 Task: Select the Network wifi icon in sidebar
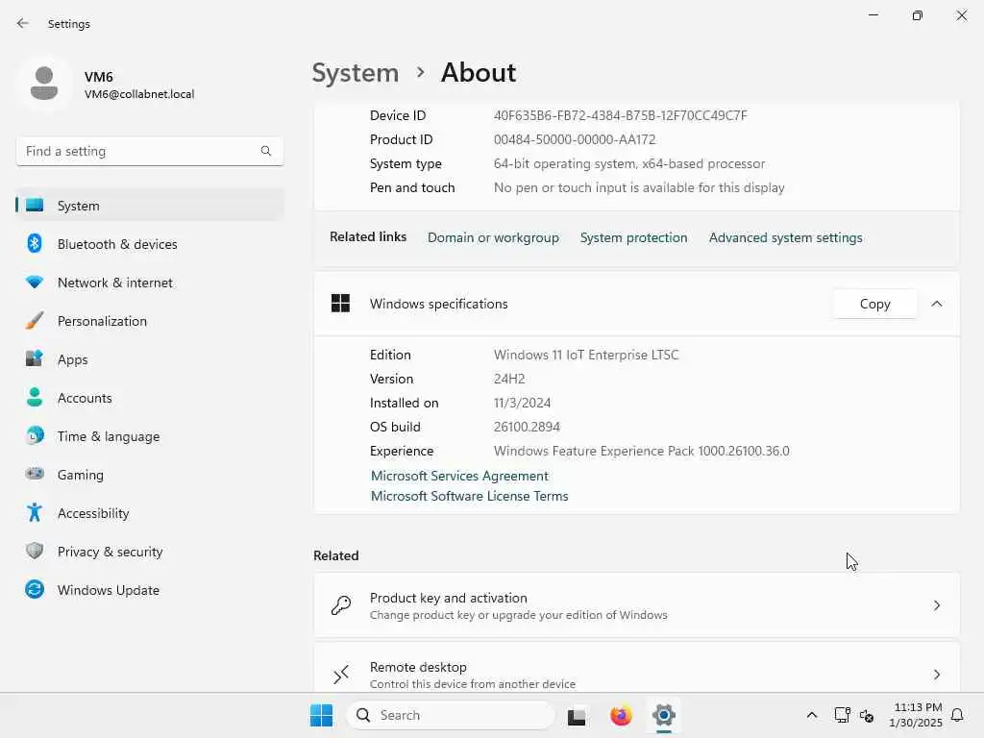[x=35, y=283]
